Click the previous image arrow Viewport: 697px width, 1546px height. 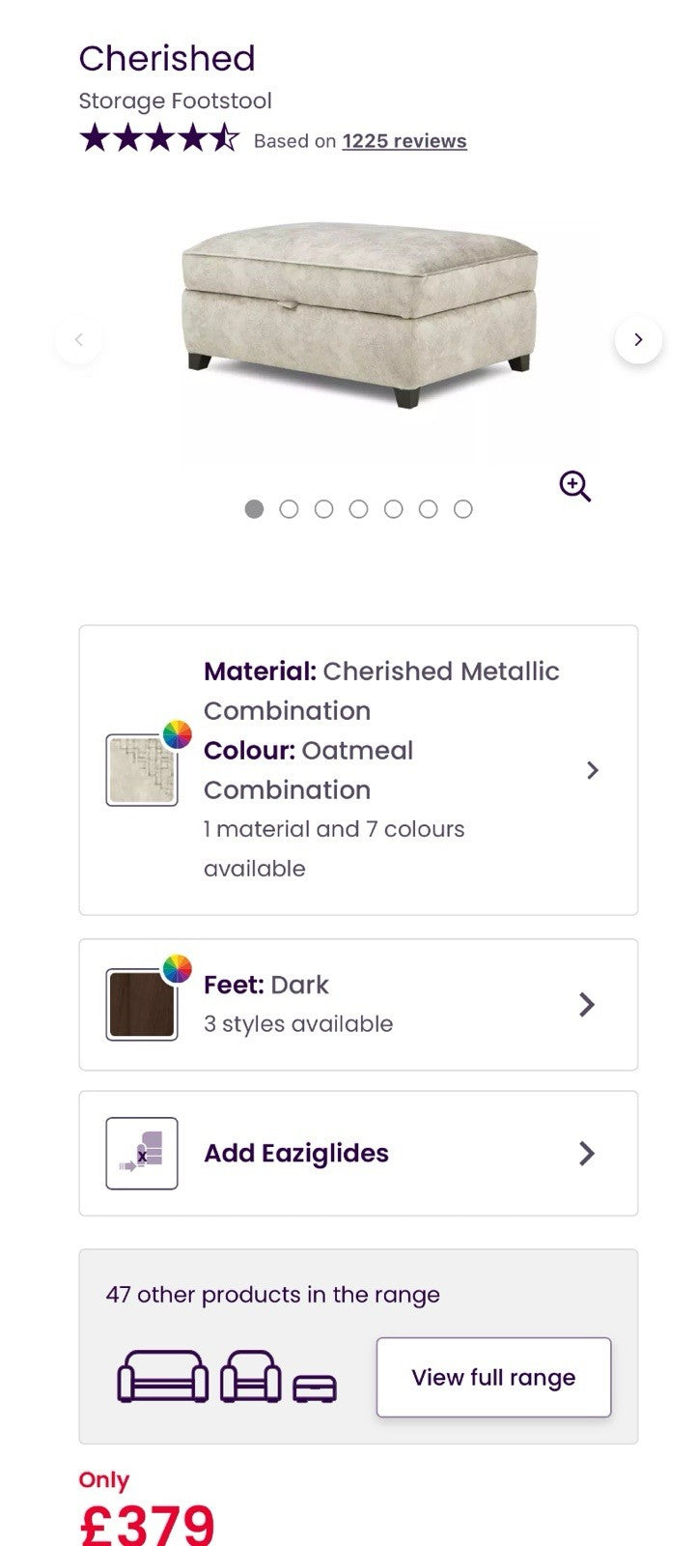[x=78, y=340]
